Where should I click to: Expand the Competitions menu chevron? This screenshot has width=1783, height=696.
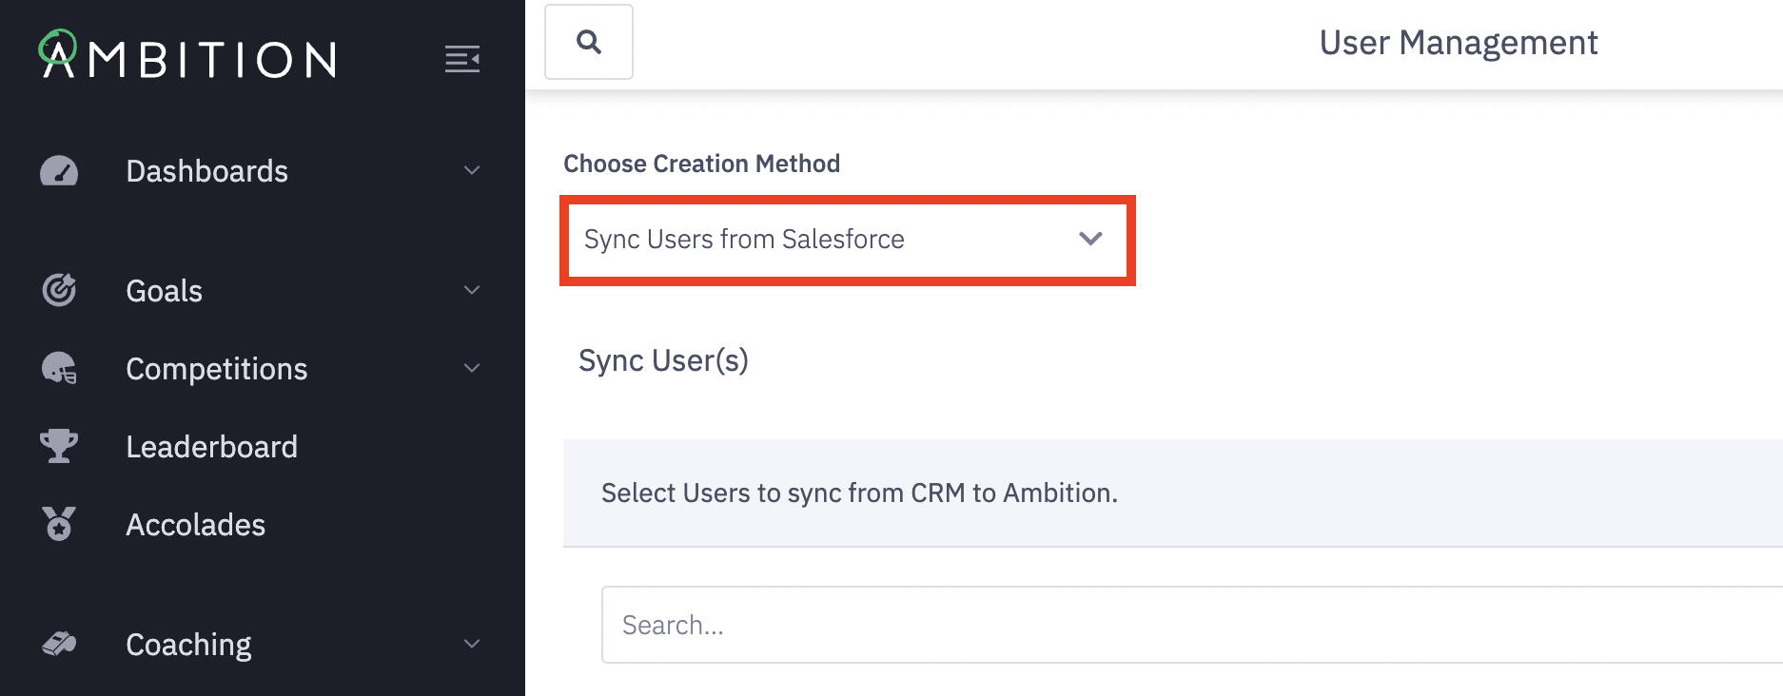(x=472, y=368)
